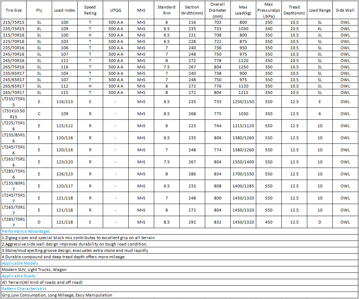Image resolution: width=359 pixels, height=299 pixels.
Task: Click max pressure 450 cell
Action: click(269, 222)
